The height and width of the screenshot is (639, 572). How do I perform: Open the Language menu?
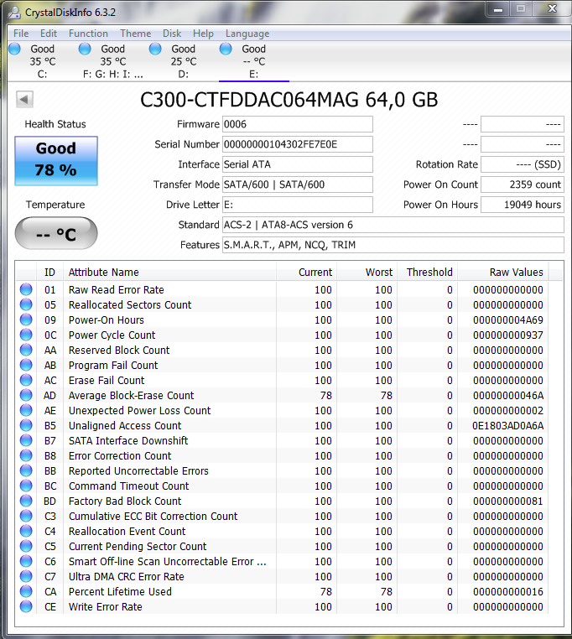[x=247, y=34]
